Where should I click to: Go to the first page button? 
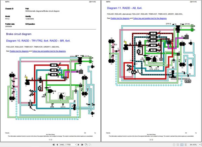(54, 145)
